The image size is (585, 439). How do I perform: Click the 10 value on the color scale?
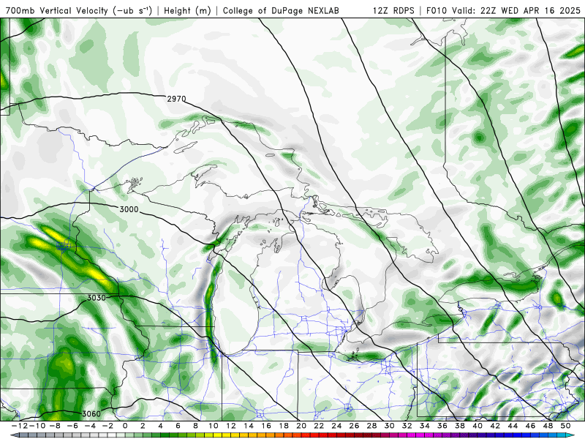click(213, 426)
